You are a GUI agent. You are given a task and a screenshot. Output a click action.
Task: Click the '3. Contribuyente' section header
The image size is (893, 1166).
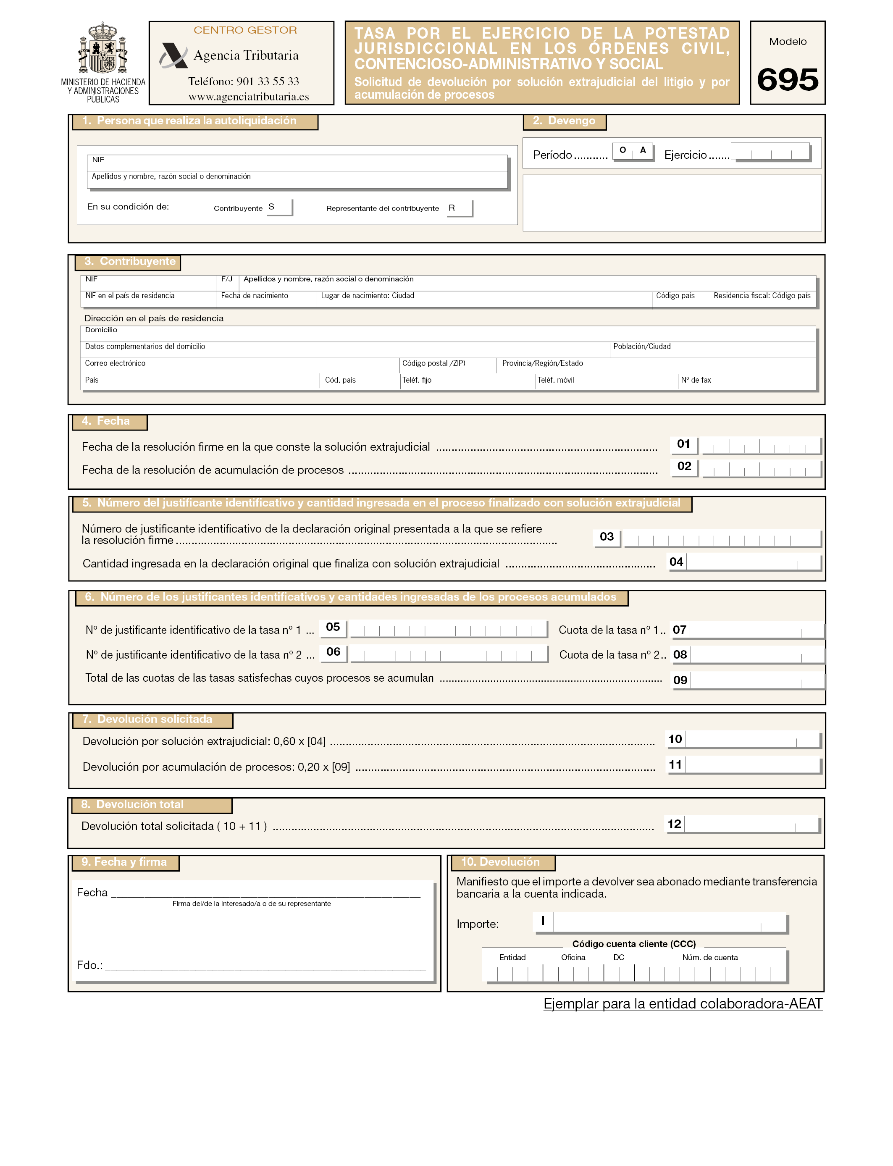coord(128,262)
